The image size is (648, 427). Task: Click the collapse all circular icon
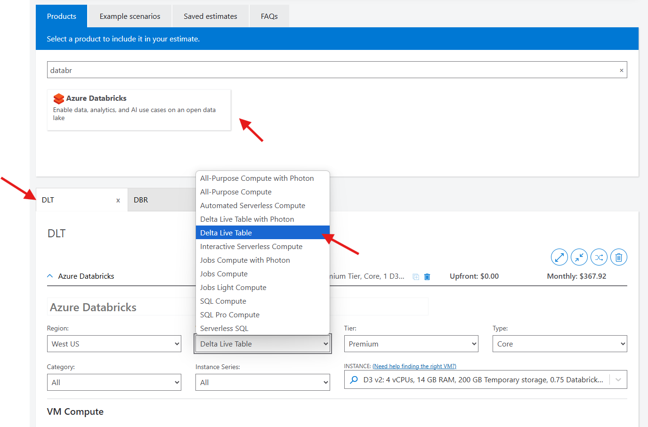pyautogui.click(x=579, y=258)
